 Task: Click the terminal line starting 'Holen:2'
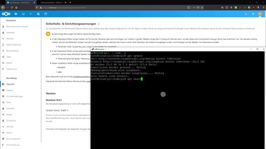148,62
